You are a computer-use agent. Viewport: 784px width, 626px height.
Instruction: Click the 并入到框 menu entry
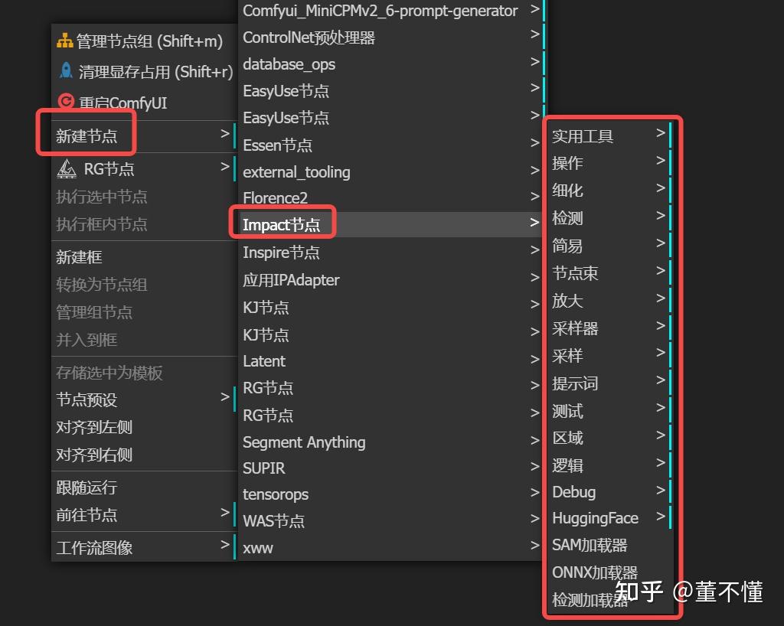click(x=143, y=341)
